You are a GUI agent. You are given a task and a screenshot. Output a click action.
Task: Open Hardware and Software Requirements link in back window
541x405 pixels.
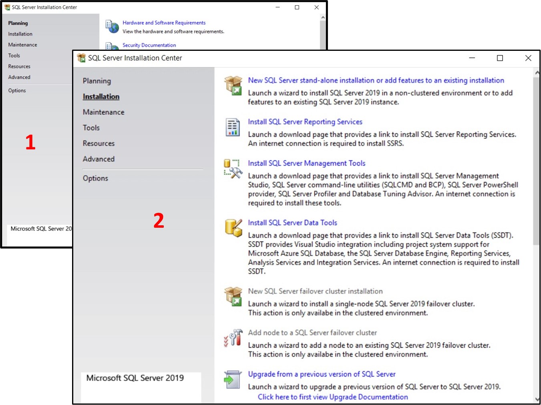tap(164, 23)
